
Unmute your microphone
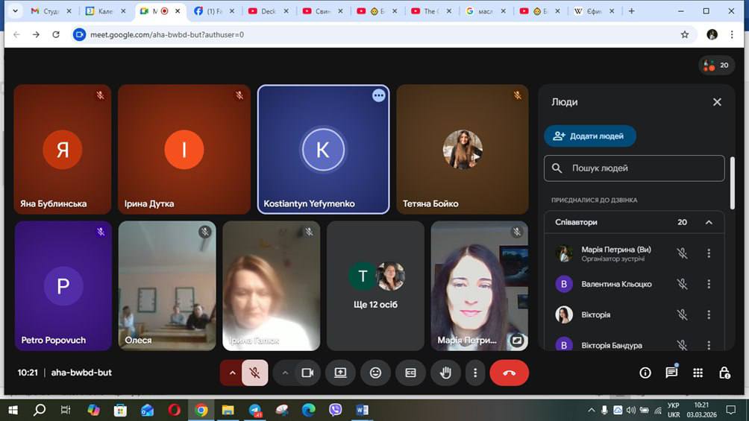click(x=254, y=373)
